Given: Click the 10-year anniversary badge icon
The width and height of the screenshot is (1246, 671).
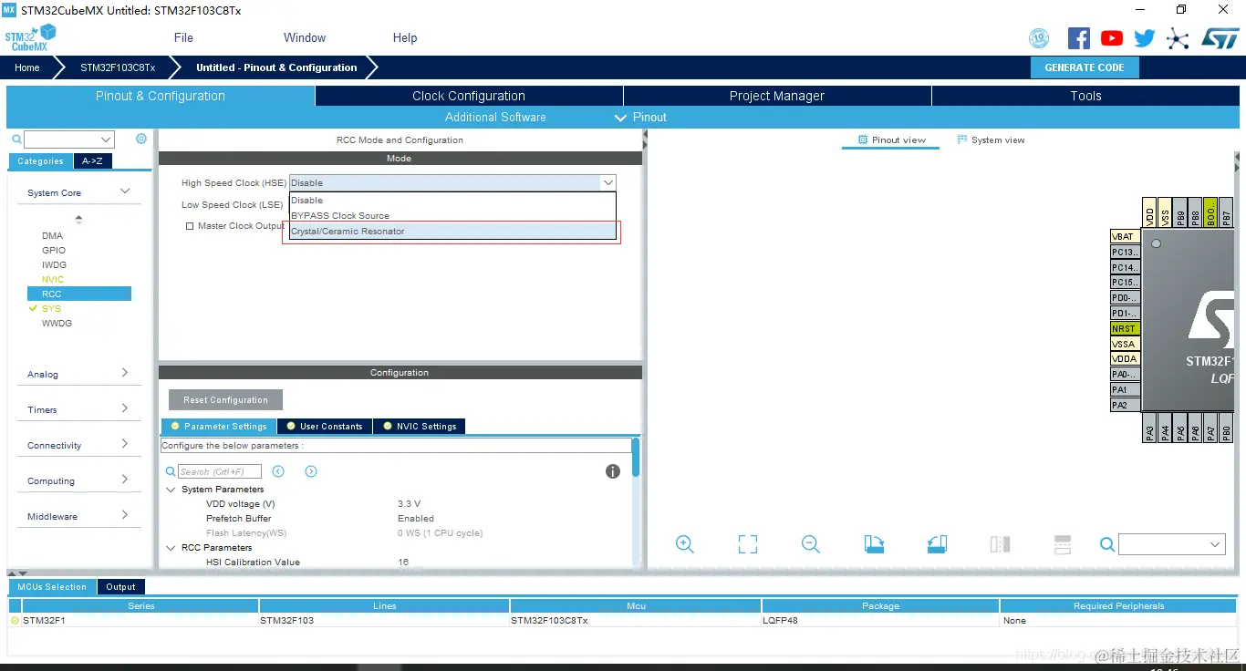Looking at the screenshot, I should tap(1039, 38).
